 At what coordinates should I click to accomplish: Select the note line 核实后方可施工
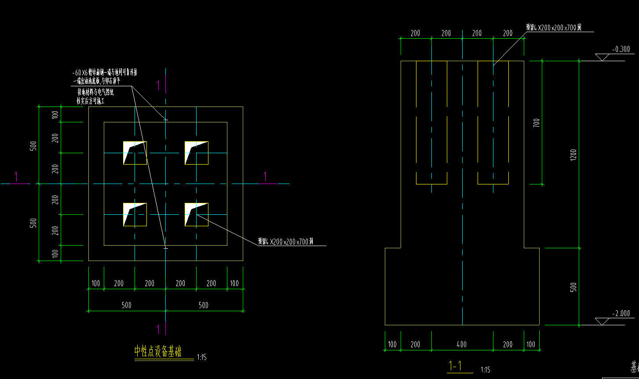(x=90, y=101)
